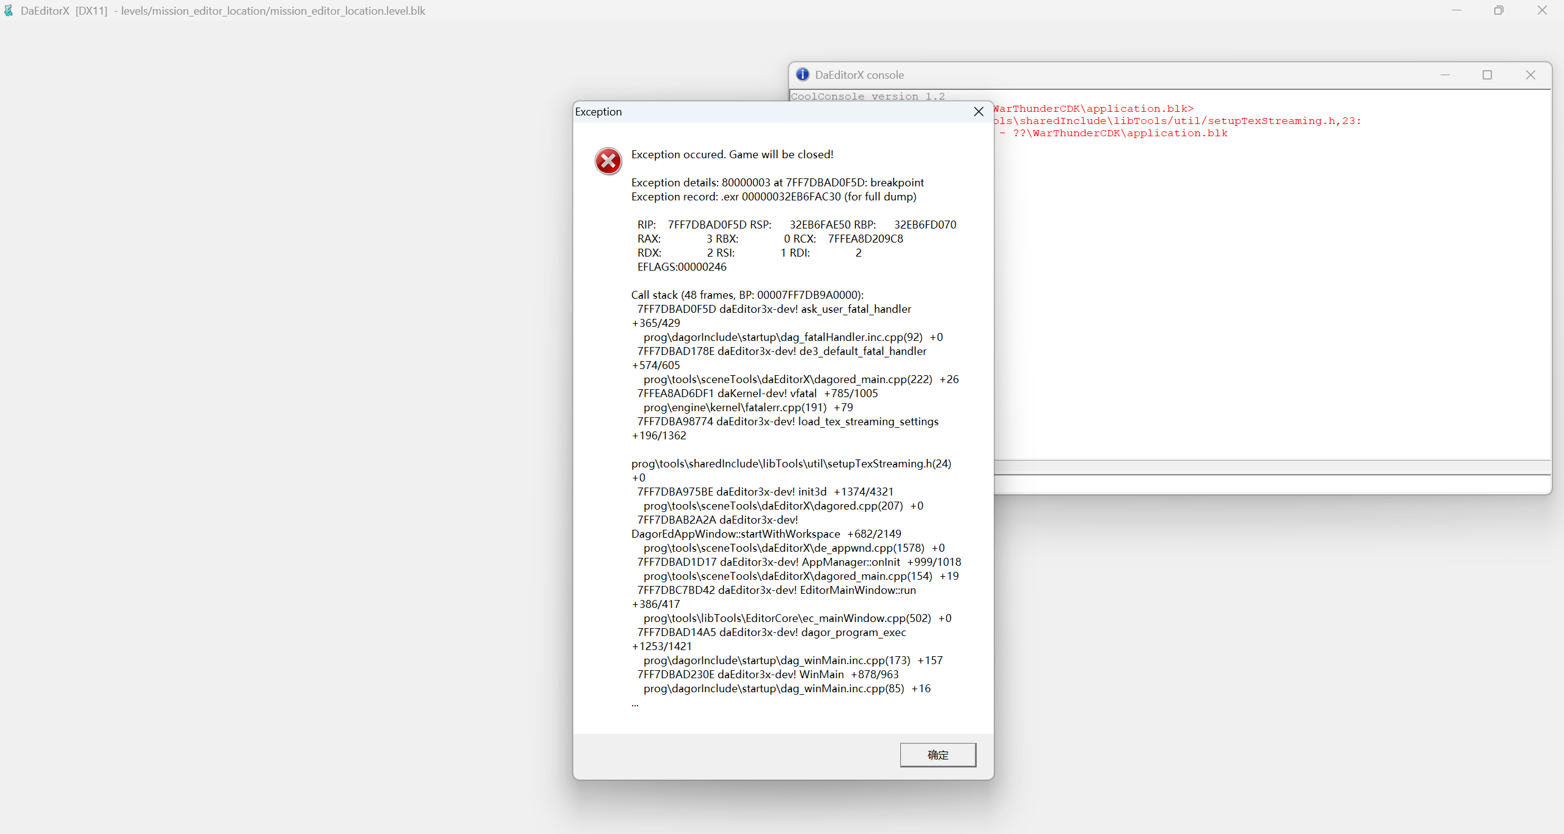Close the Exception dialog with X
Viewport: 1564px width, 834px height.
point(978,111)
